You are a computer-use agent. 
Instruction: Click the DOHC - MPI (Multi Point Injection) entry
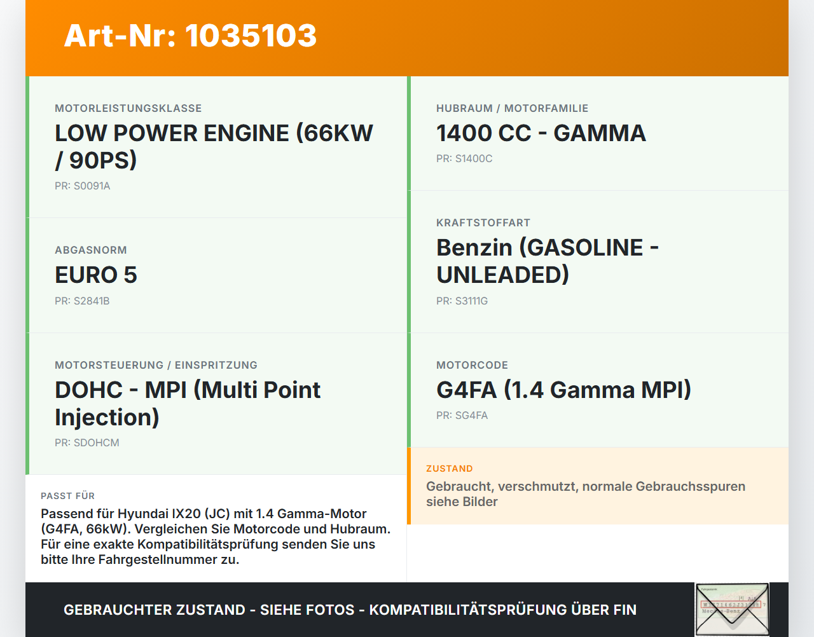click(x=188, y=403)
